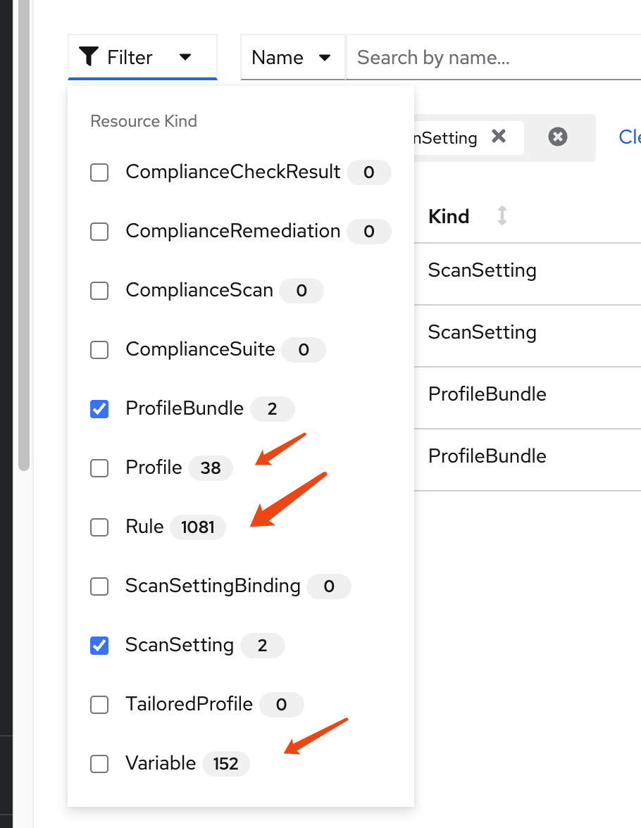The height and width of the screenshot is (828, 641).
Task: Tick the Rule checkbox
Action: tap(99, 527)
